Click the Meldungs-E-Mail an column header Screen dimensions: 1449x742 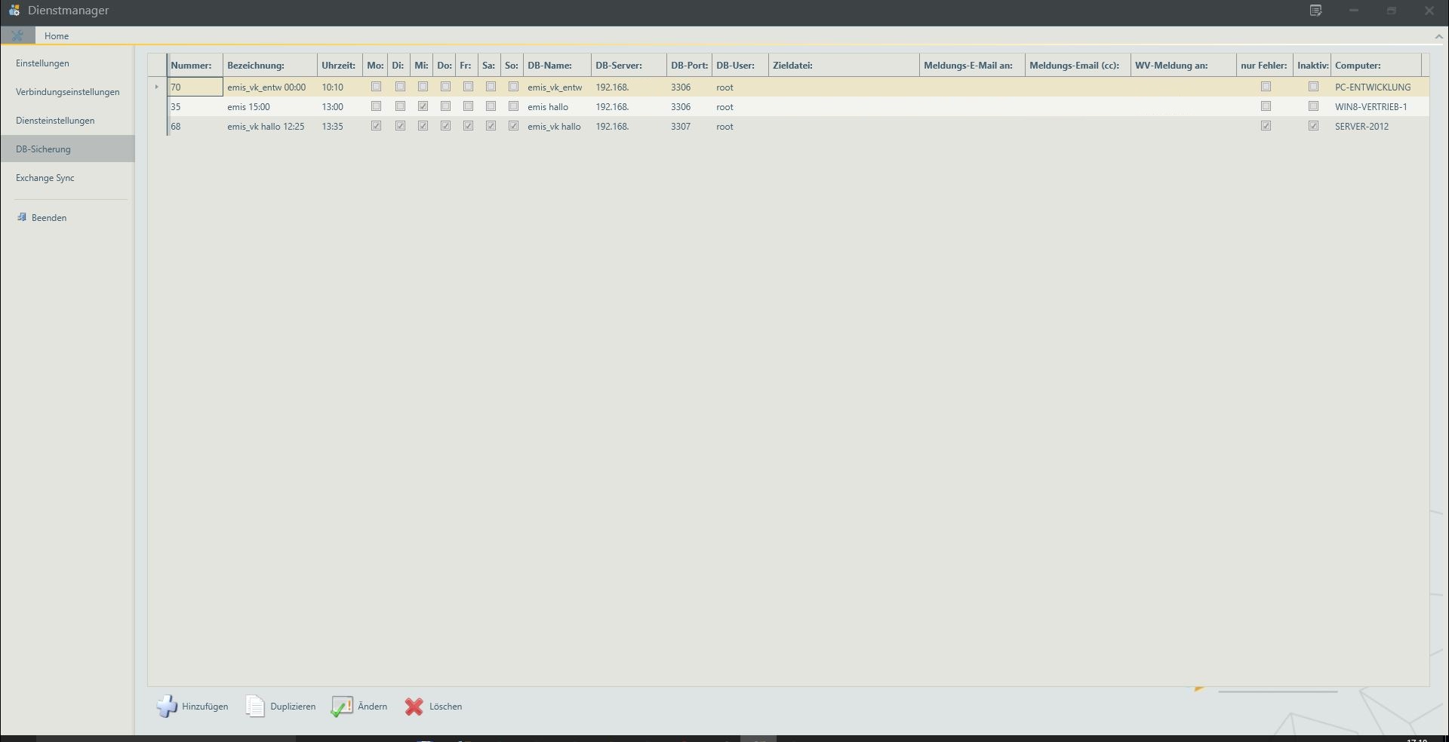point(972,66)
